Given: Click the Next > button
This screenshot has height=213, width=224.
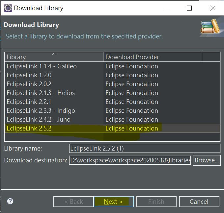Looking at the screenshot, I should 113,201.
